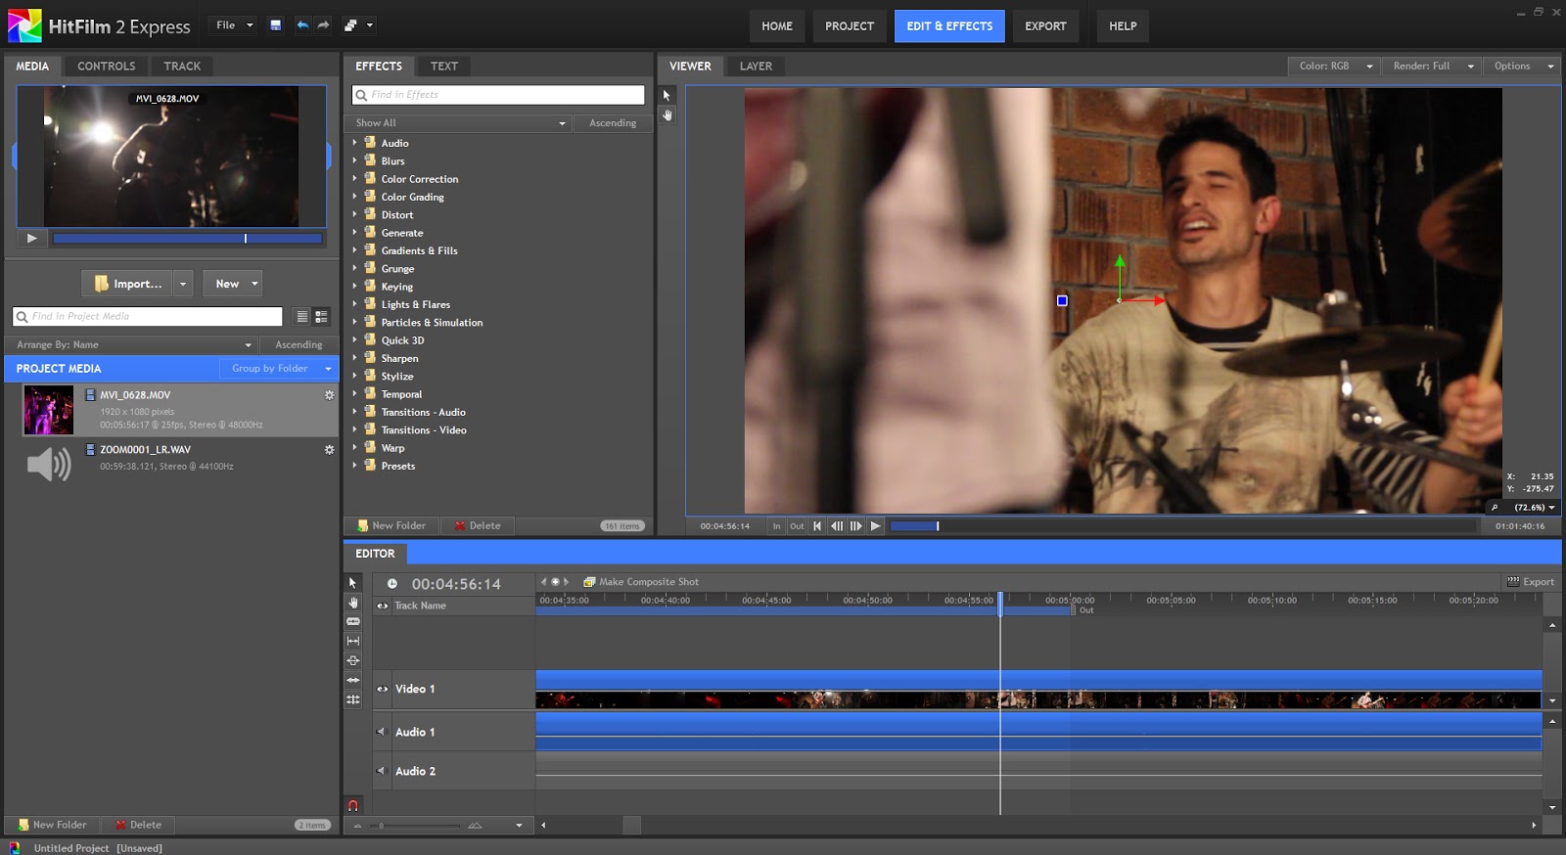Toggle the Ascending sort in Effects panel
This screenshot has width=1566, height=855.
pyautogui.click(x=613, y=123)
